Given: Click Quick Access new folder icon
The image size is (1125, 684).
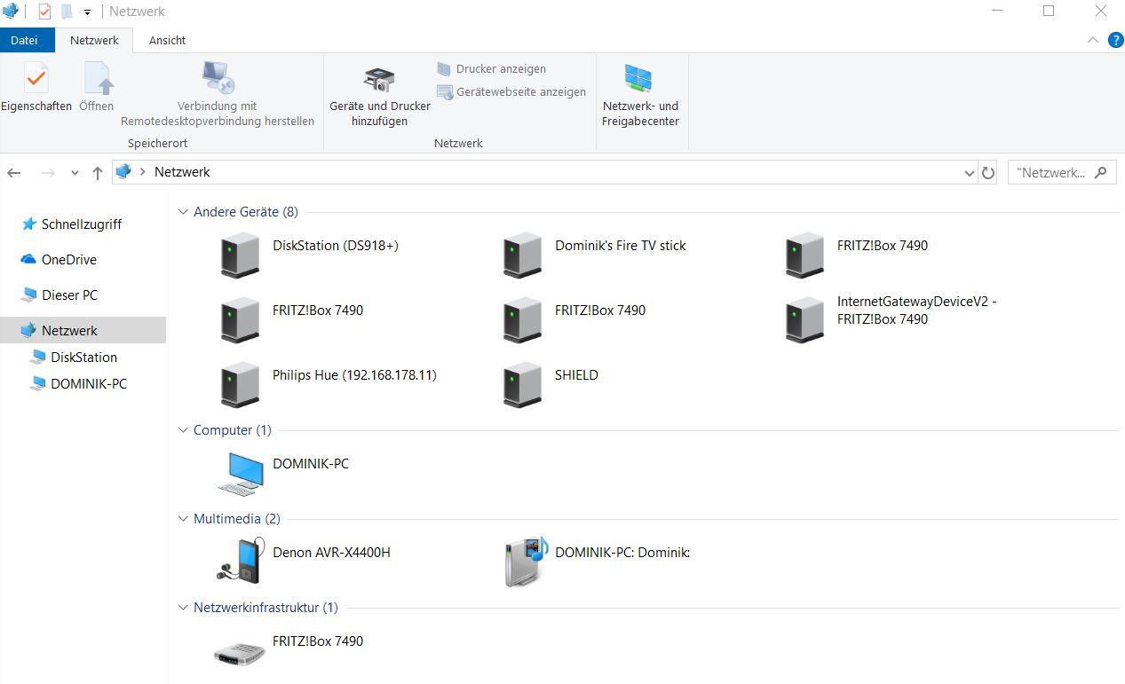Looking at the screenshot, I should coord(67,12).
